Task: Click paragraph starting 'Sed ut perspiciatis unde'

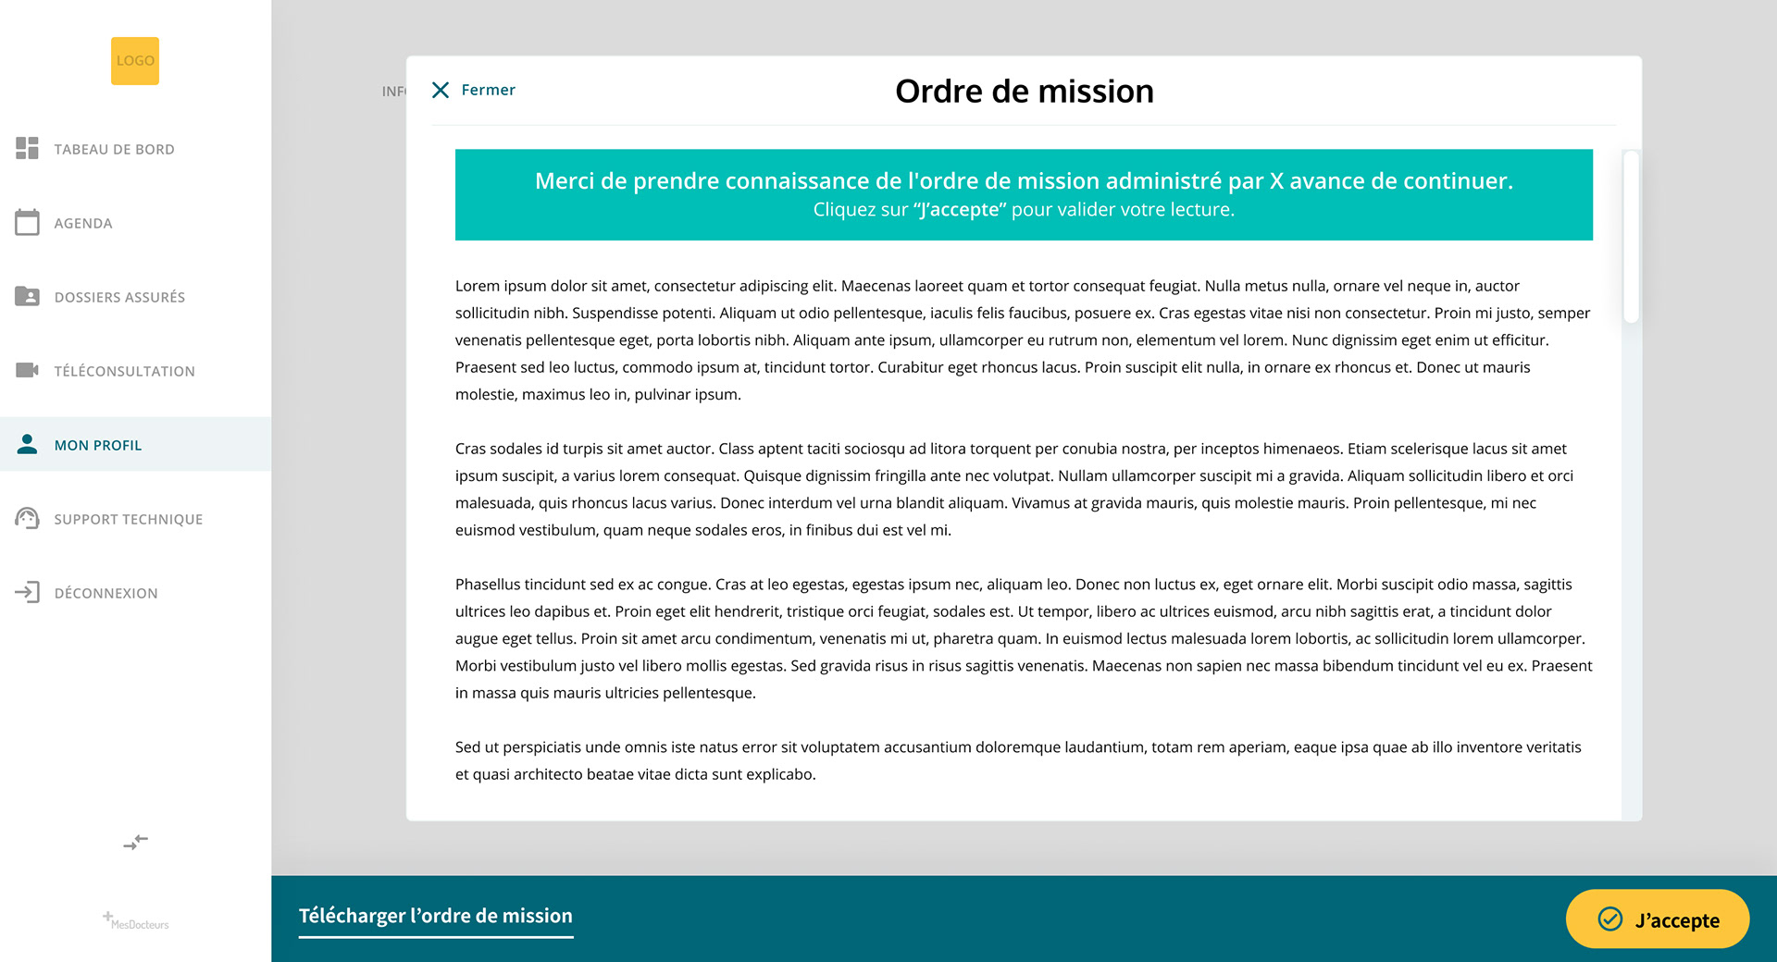Action: [1018, 760]
